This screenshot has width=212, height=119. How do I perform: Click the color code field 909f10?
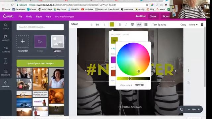point(139,85)
